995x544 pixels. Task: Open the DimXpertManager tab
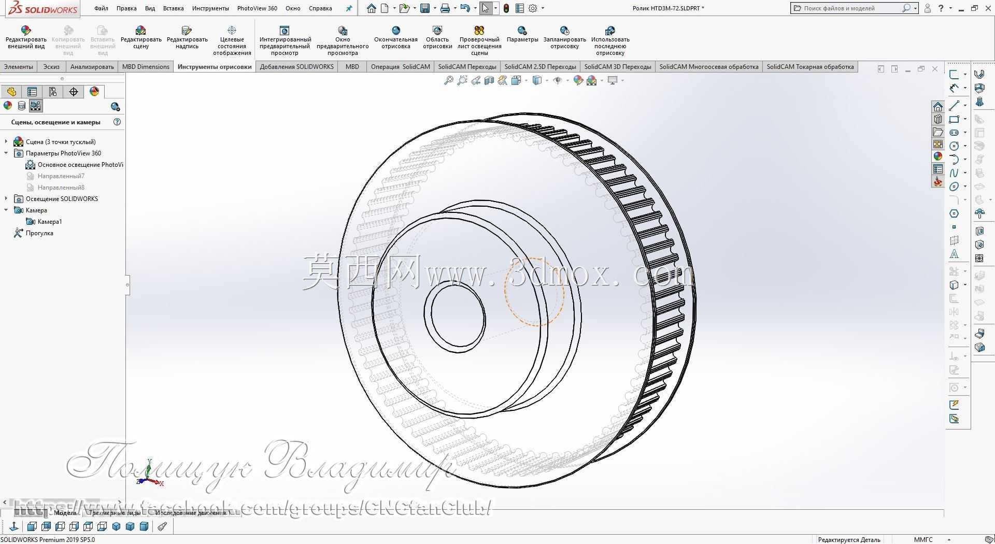coord(74,92)
